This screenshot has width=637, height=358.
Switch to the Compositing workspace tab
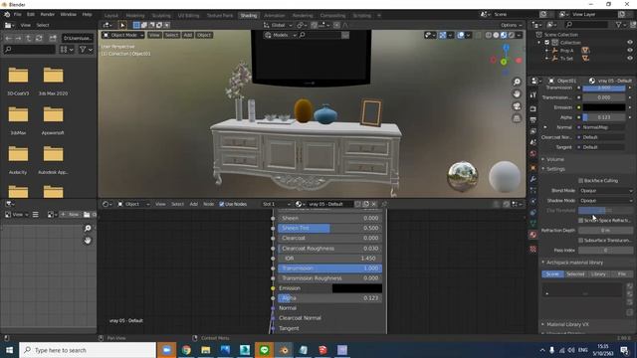coord(332,16)
